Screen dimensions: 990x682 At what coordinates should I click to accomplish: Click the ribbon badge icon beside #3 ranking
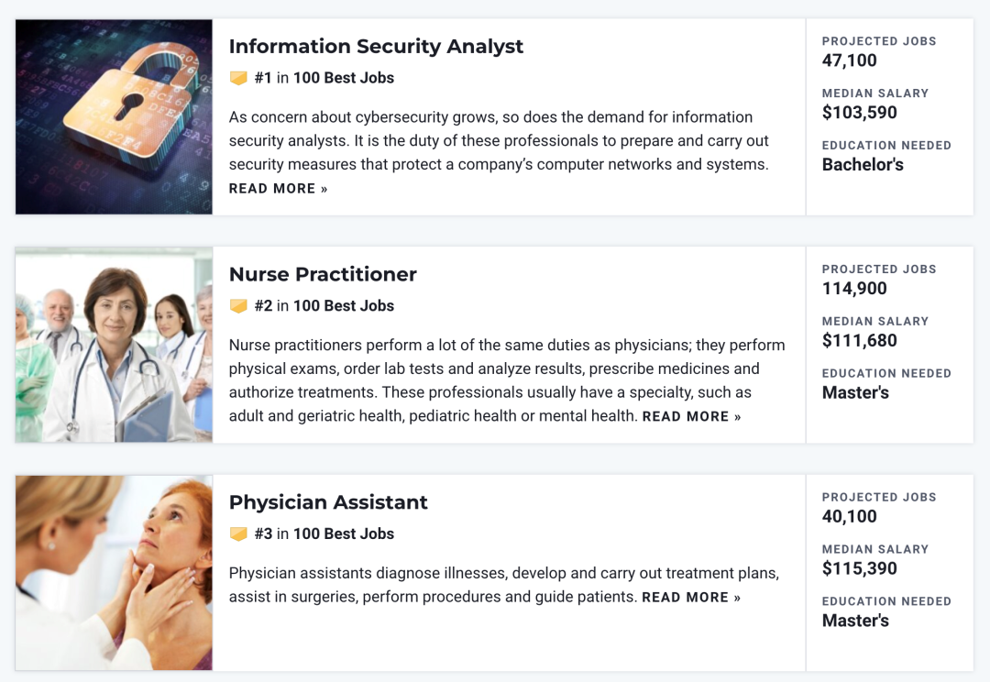coord(238,534)
